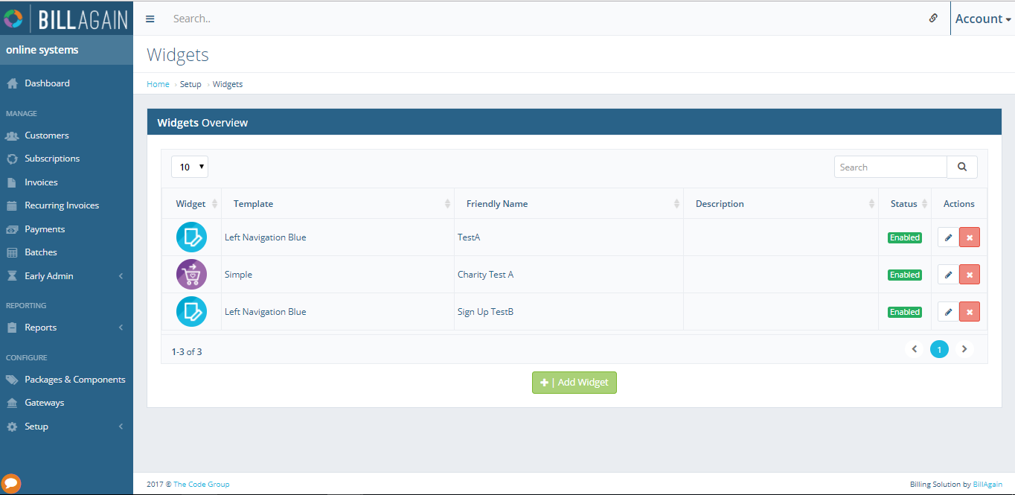The width and height of the screenshot is (1015, 495).
Task: Click the Sign Up TestB friendly name
Action: [x=485, y=312]
